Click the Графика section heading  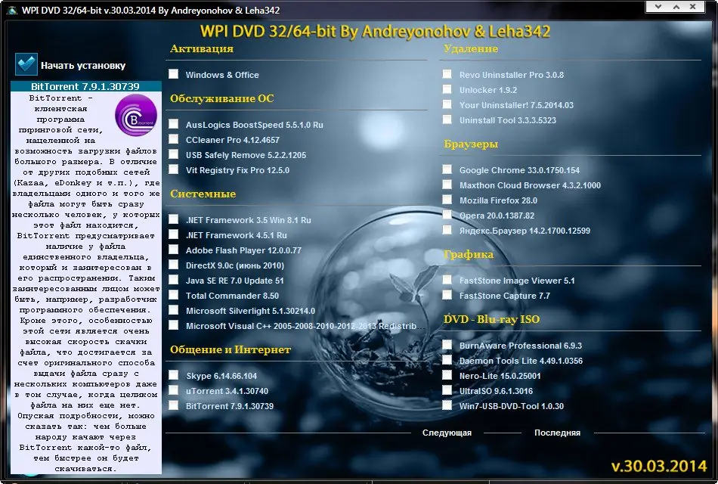pyautogui.click(x=469, y=254)
